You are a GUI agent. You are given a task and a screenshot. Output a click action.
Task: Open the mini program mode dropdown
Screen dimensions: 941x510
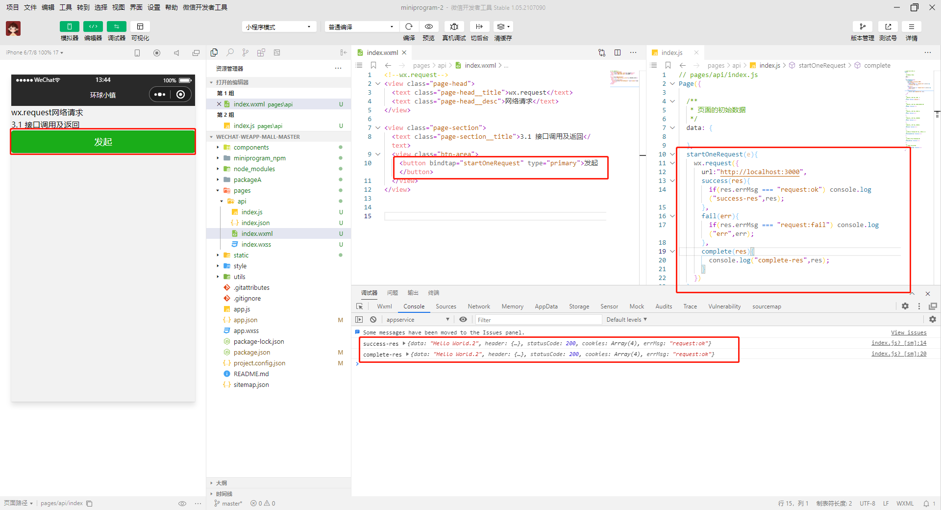(x=278, y=27)
